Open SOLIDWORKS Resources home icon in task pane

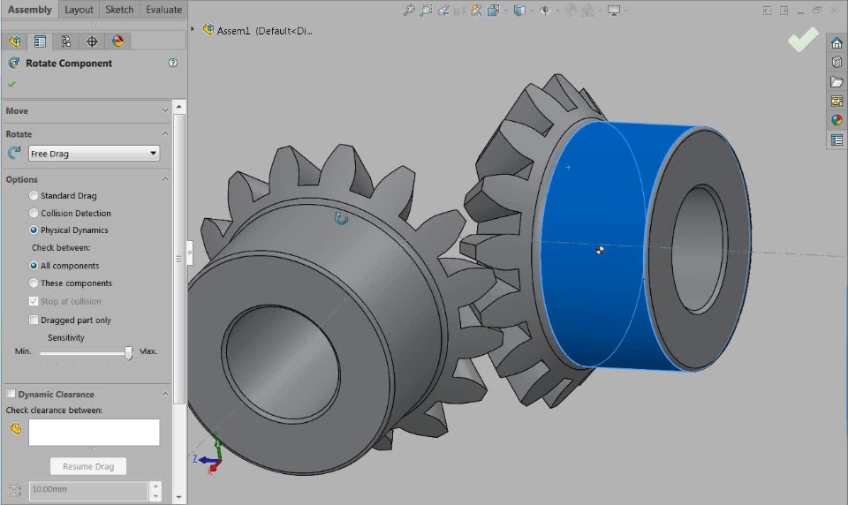click(x=837, y=43)
